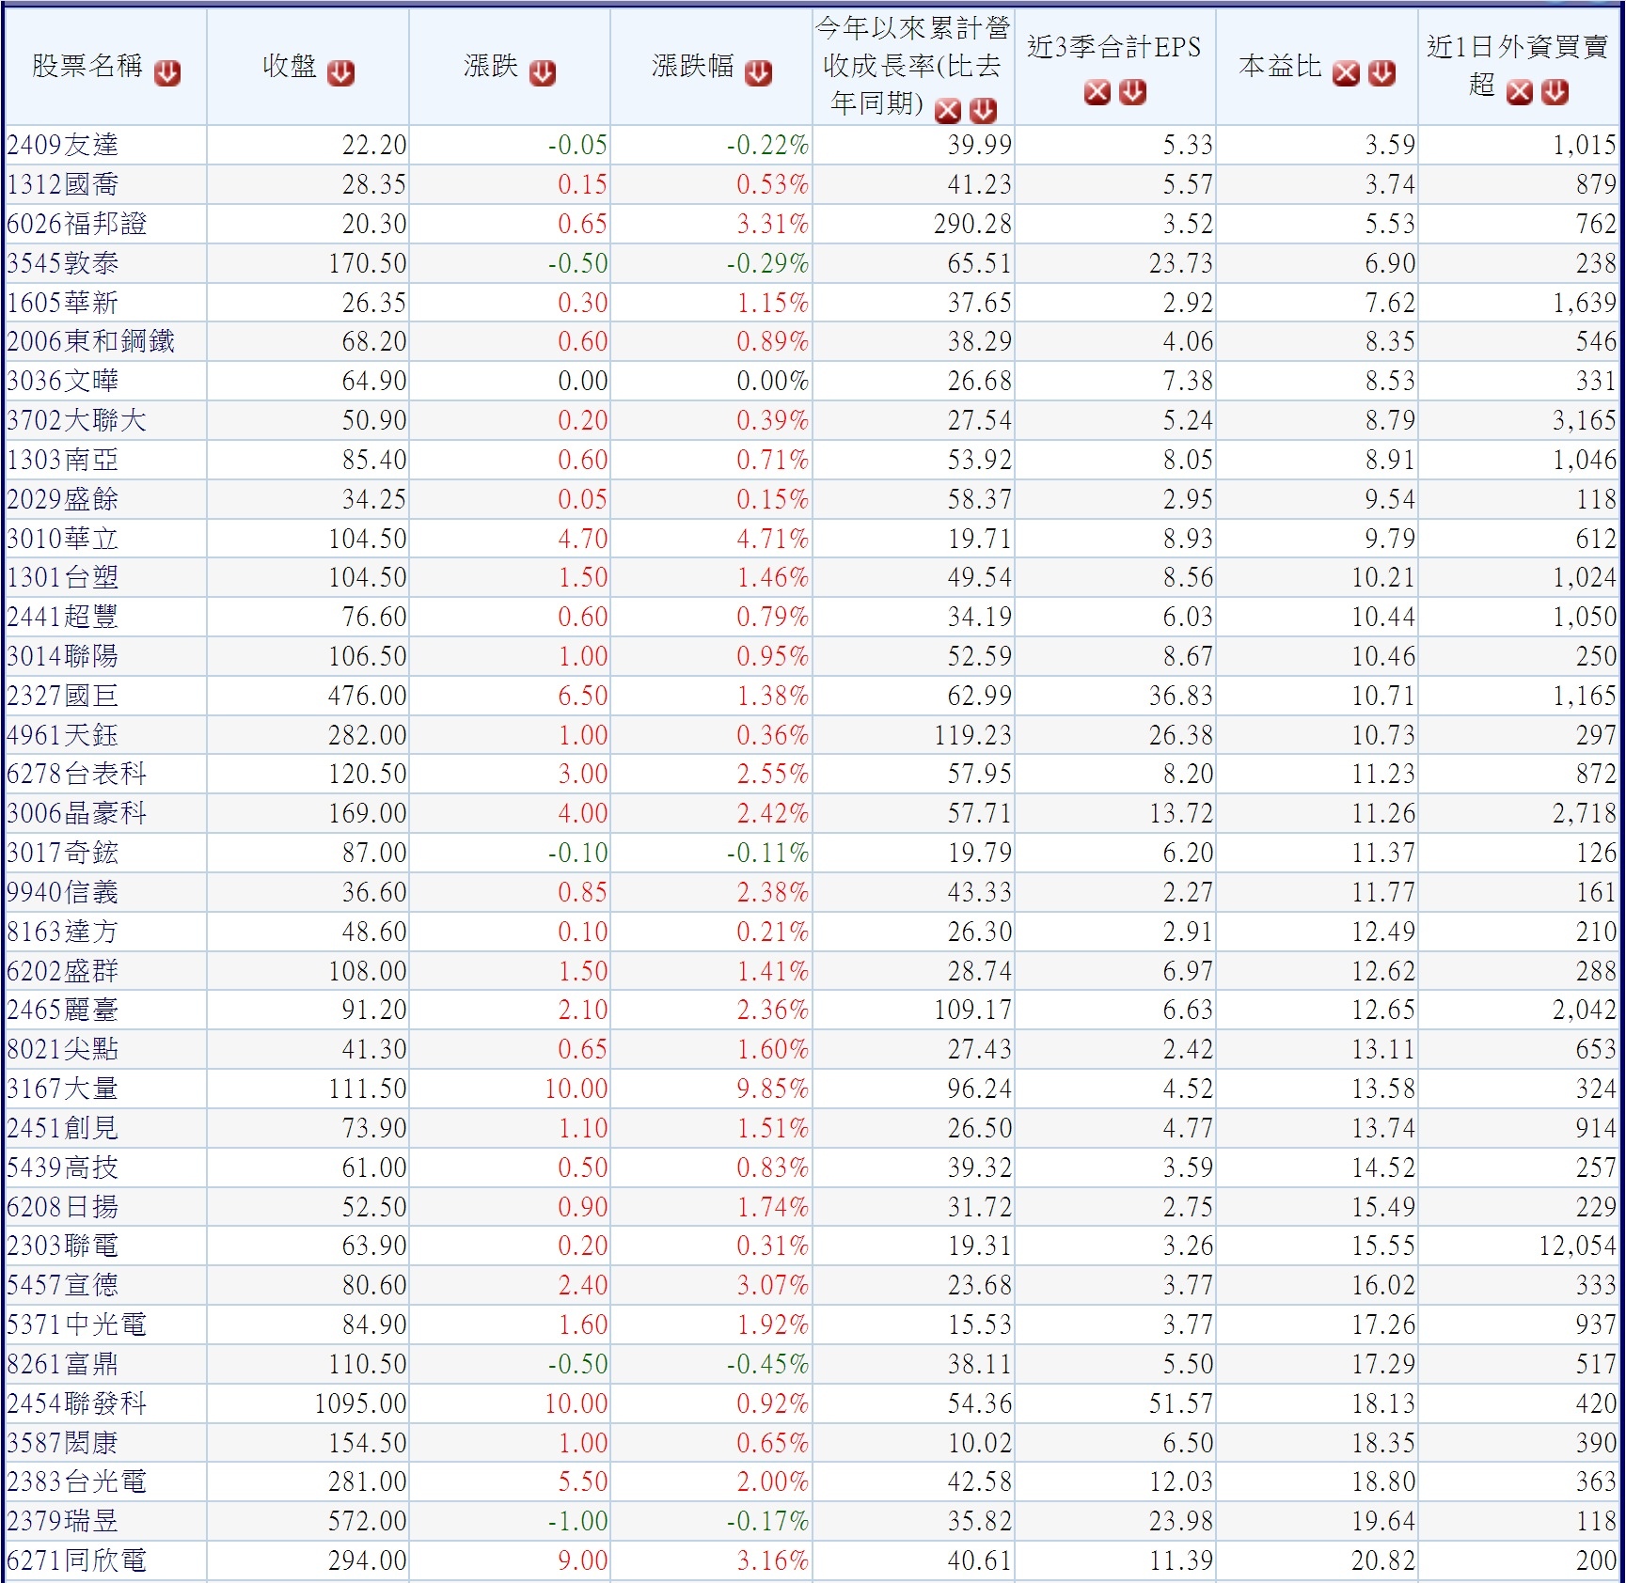The height and width of the screenshot is (1583, 1626).
Task: Click the 476.00 closing price for 國巨
Action: pyautogui.click(x=368, y=696)
